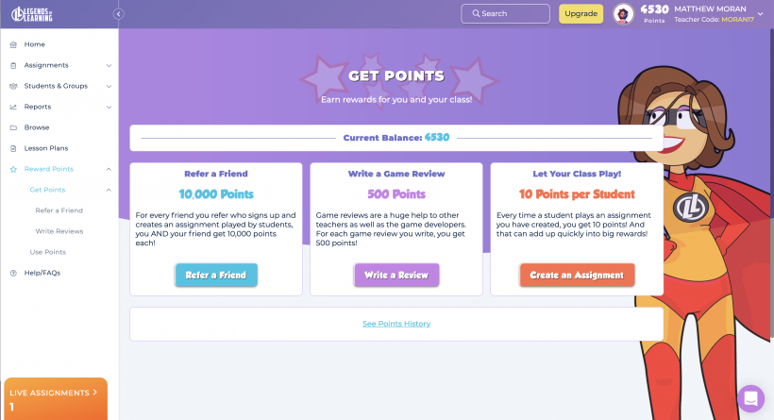Click the Reports chart icon

tap(13, 107)
